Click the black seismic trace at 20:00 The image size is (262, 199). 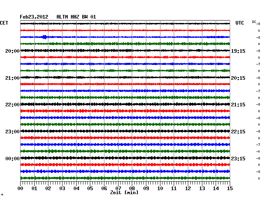pyautogui.click(x=125, y=50)
